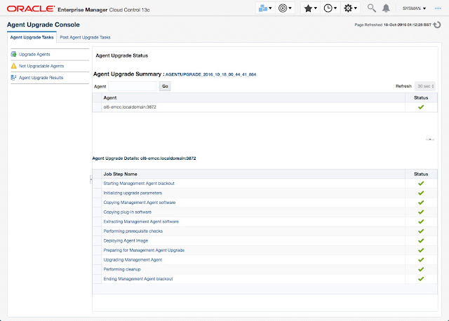Open the History clock menu
The height and width of the screenshot is (321, 449).
330,8
